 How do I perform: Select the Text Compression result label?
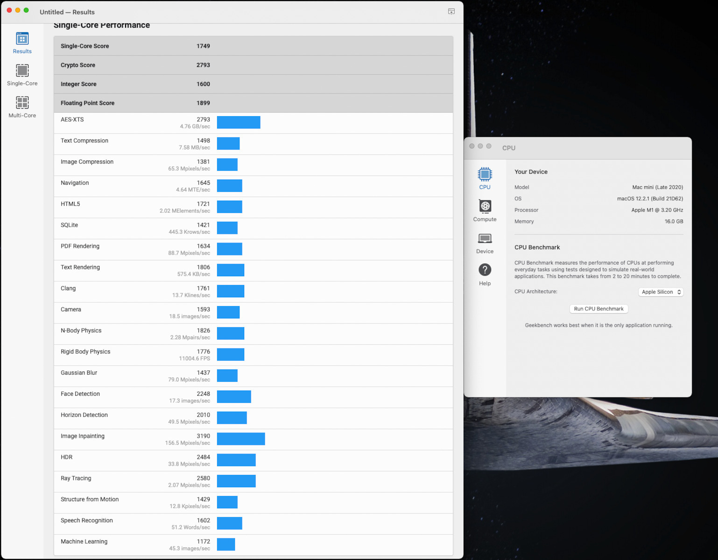(x=84, y=140)
